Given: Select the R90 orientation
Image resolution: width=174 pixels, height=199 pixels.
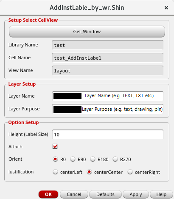Looking at the screenshot, I should click(x=73, y=159).
